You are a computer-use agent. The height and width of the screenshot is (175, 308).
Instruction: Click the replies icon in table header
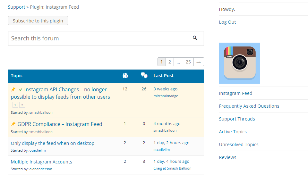point(144,76)
